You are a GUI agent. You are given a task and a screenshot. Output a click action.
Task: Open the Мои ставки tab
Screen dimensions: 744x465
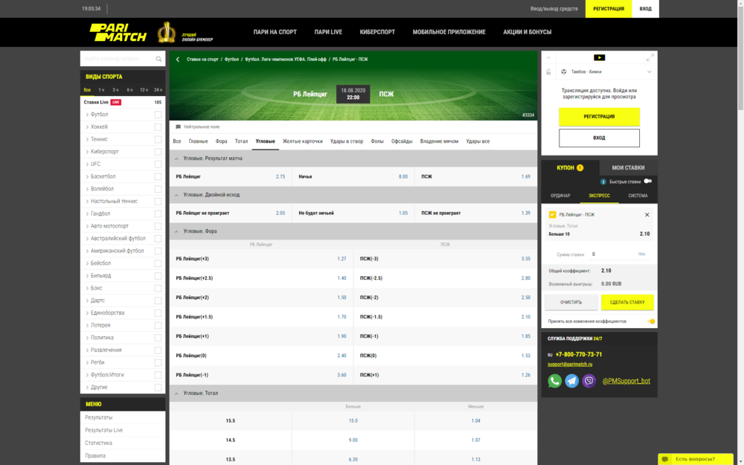point(628,167)
